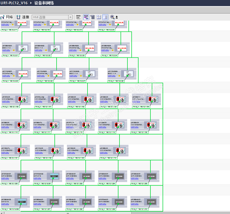Click PN/IE_1 address label 192.12.2.21

coord(10,56)
